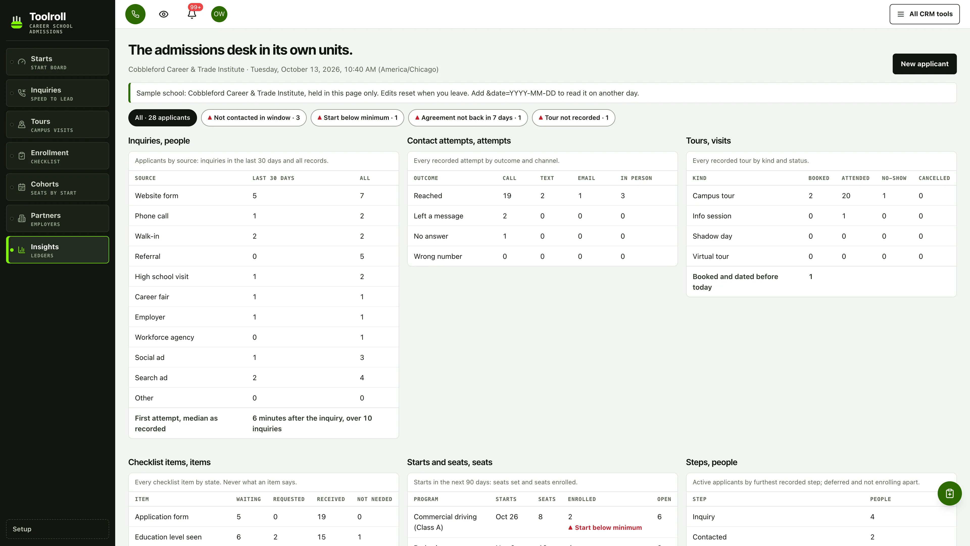The image size is (970, 546).
Task: Select the All 28 applicants filter
Action: (x=163, y=118)
